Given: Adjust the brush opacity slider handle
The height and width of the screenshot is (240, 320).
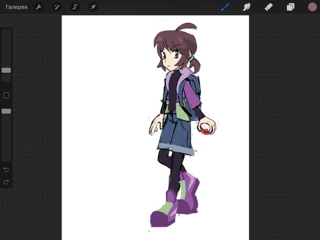Looking at the screenshot, I should 6,111.
